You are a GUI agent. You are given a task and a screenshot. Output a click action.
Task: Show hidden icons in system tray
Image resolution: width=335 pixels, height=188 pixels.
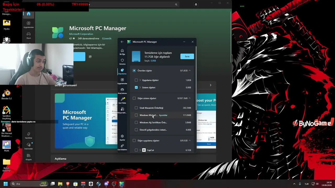coord(294,184)
